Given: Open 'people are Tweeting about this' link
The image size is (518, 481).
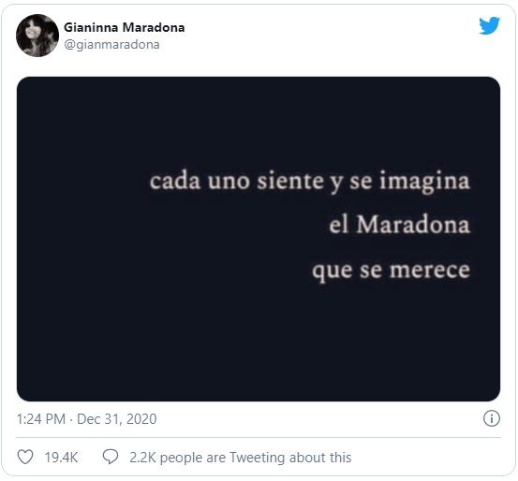Looking at the screenshot, I should (x=256, y=458).
